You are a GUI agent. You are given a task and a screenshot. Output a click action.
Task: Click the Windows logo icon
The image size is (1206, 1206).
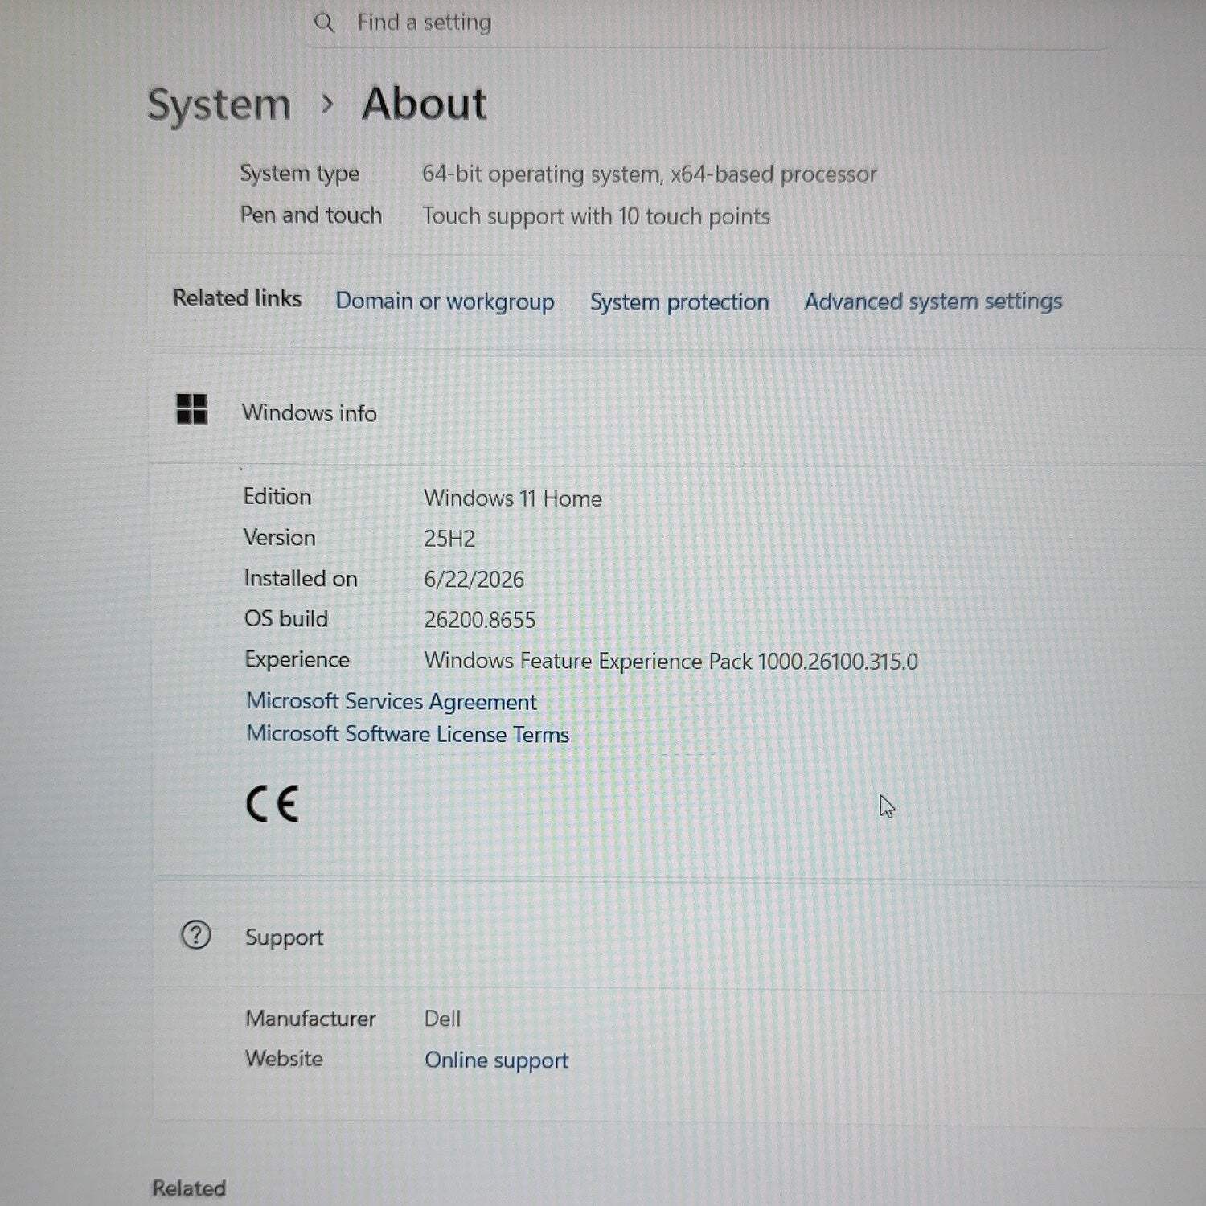[x=192, y=409]
